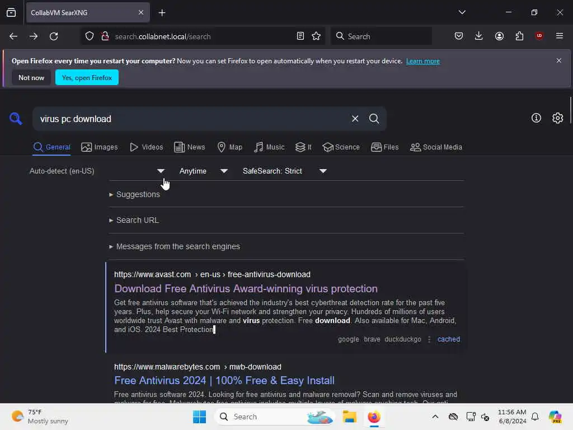Switch to Science tab
Screen dimensions: 573x430
click(341, 147)
